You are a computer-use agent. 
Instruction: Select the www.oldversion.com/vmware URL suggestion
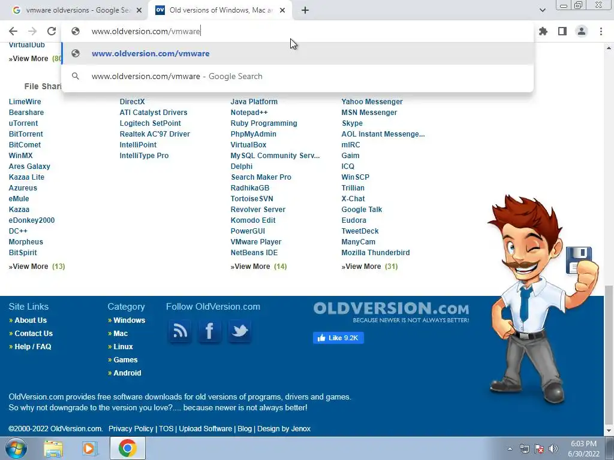point(297,53)
